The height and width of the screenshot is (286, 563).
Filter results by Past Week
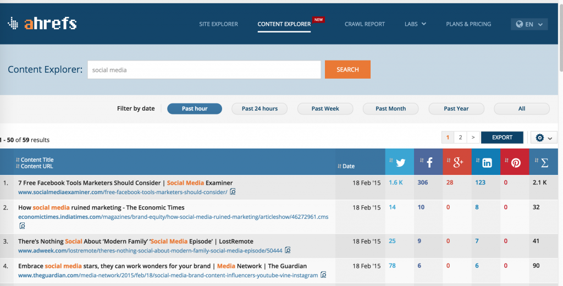point(325,109)
